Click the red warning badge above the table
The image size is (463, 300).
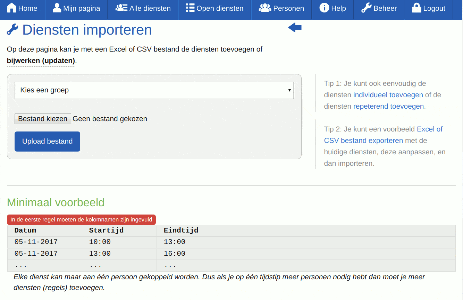(81, 219)
